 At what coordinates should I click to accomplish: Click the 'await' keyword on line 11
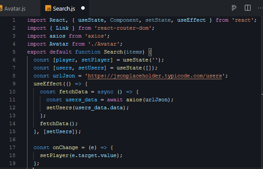pos(115,100)
